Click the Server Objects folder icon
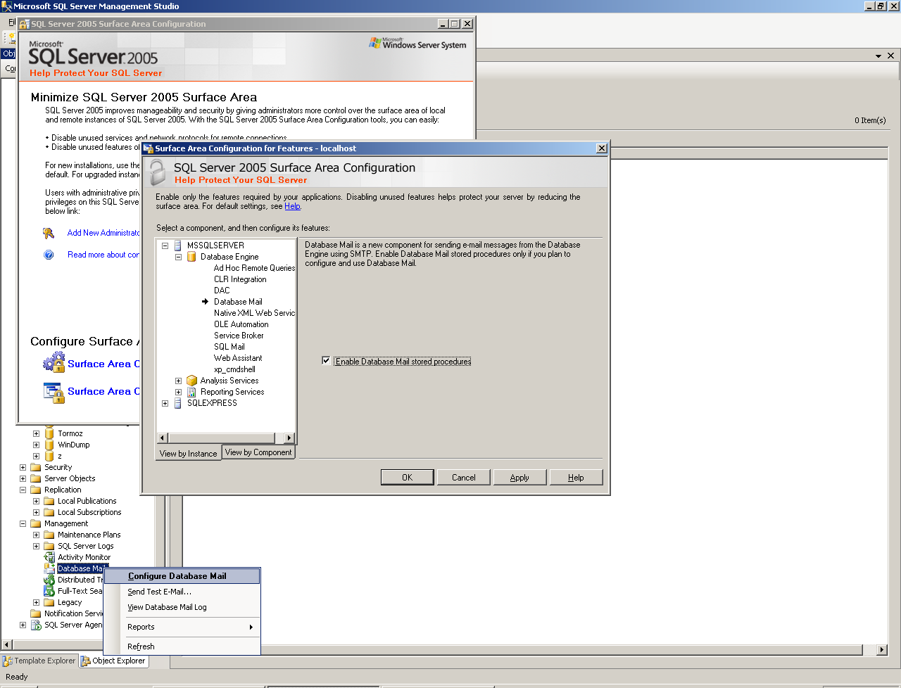 (36, 478)
